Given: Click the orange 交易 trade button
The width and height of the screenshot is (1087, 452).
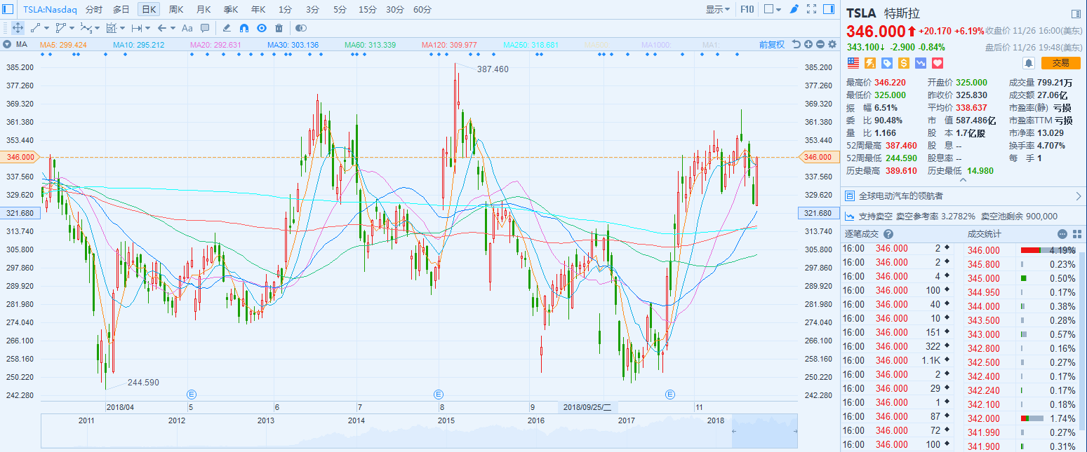Looking at the screenshot, I should (1060, 63).
